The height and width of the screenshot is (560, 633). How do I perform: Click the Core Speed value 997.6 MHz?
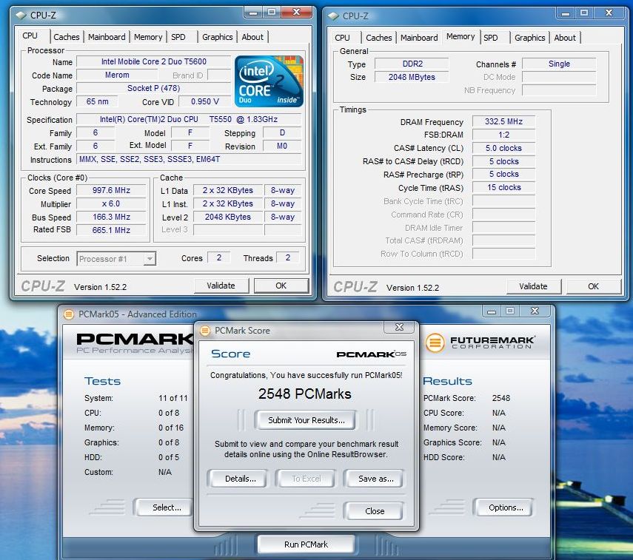[111, 190]
